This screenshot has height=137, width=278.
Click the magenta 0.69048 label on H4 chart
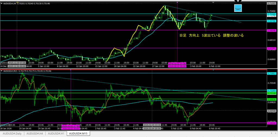click(272, 30)
